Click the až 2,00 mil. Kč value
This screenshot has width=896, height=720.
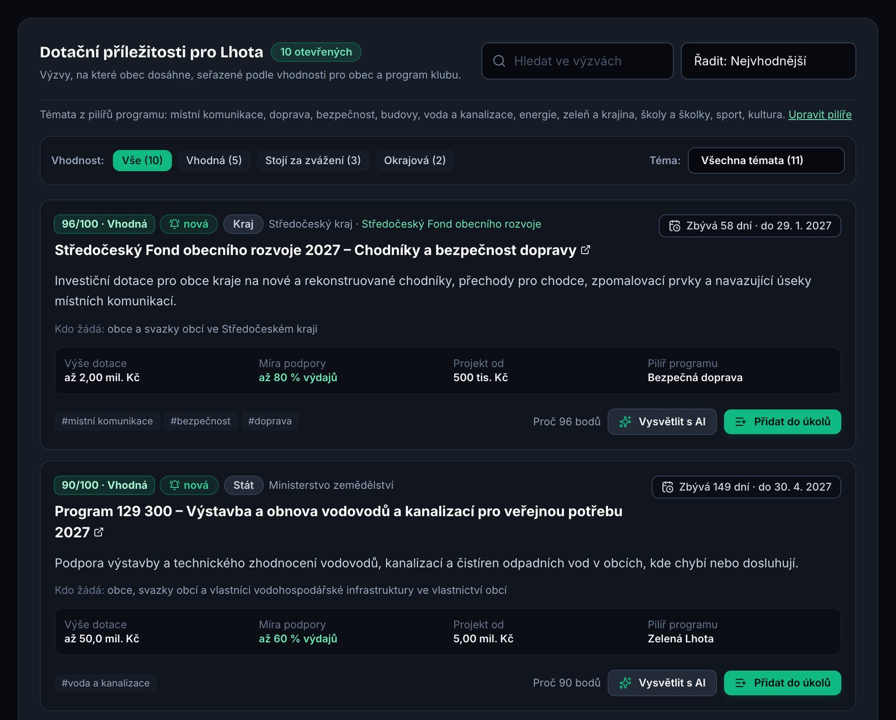click(102, 378)
